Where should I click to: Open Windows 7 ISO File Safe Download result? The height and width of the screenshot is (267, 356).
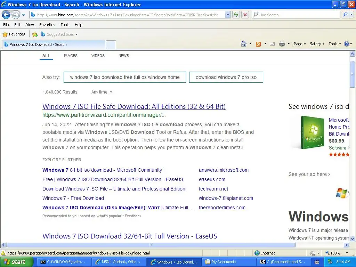[134, 106]
